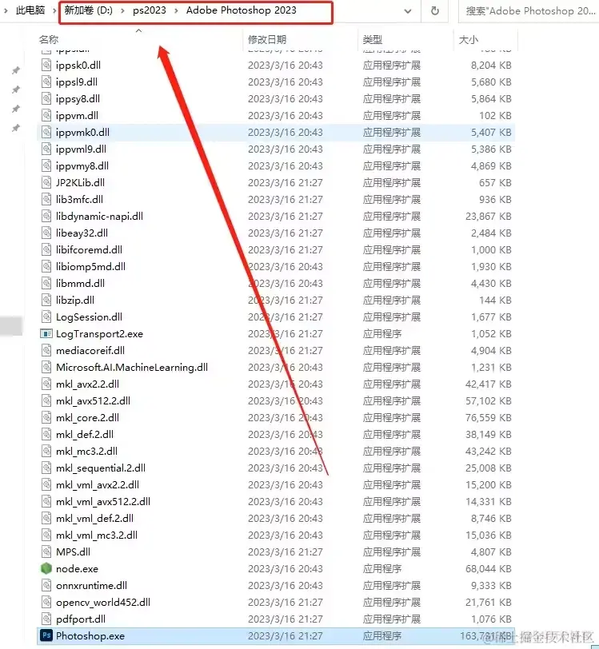Select Photoshop.exe file name
Screen dimensions: 599x649
pos(90,635)
